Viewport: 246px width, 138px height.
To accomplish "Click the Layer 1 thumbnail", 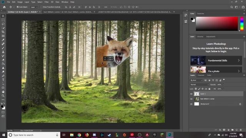I will tap(196, 94).
